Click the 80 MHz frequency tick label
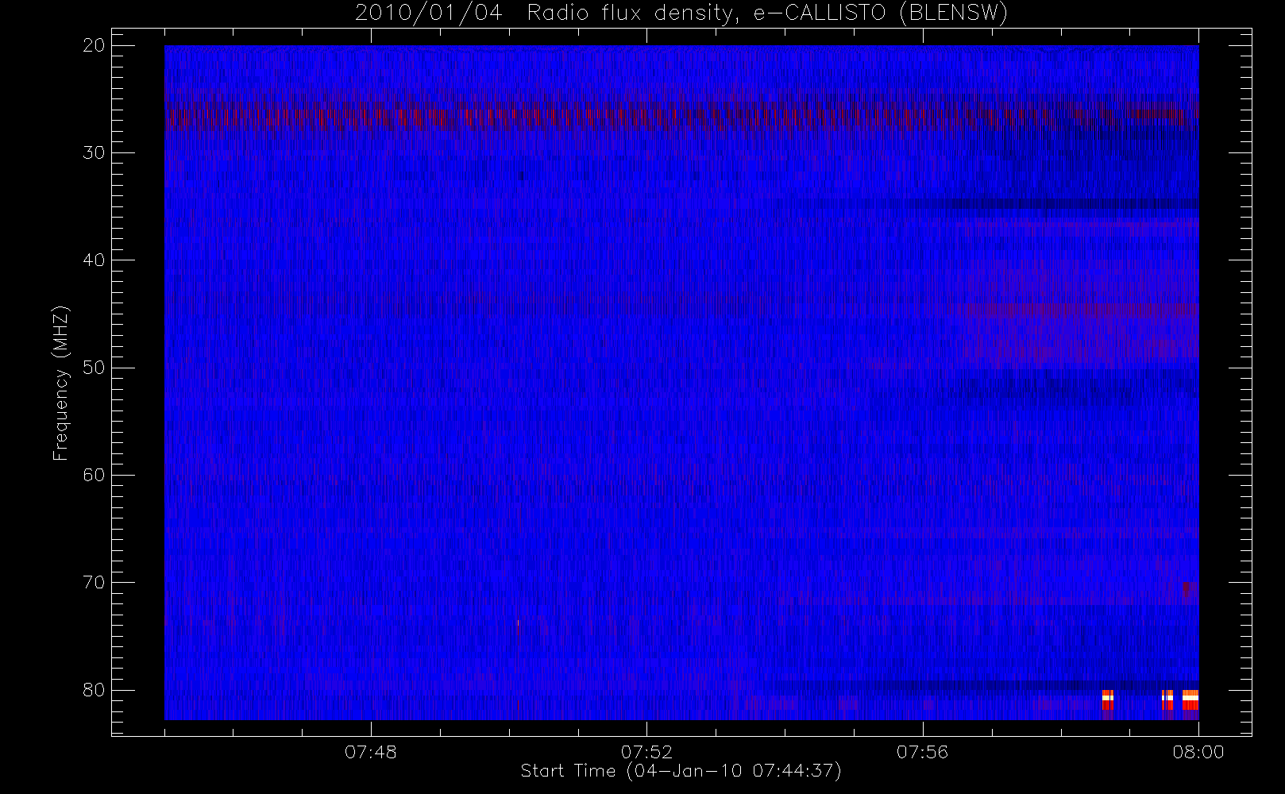This screenshot has width=1285, height=794. (94, 689)
